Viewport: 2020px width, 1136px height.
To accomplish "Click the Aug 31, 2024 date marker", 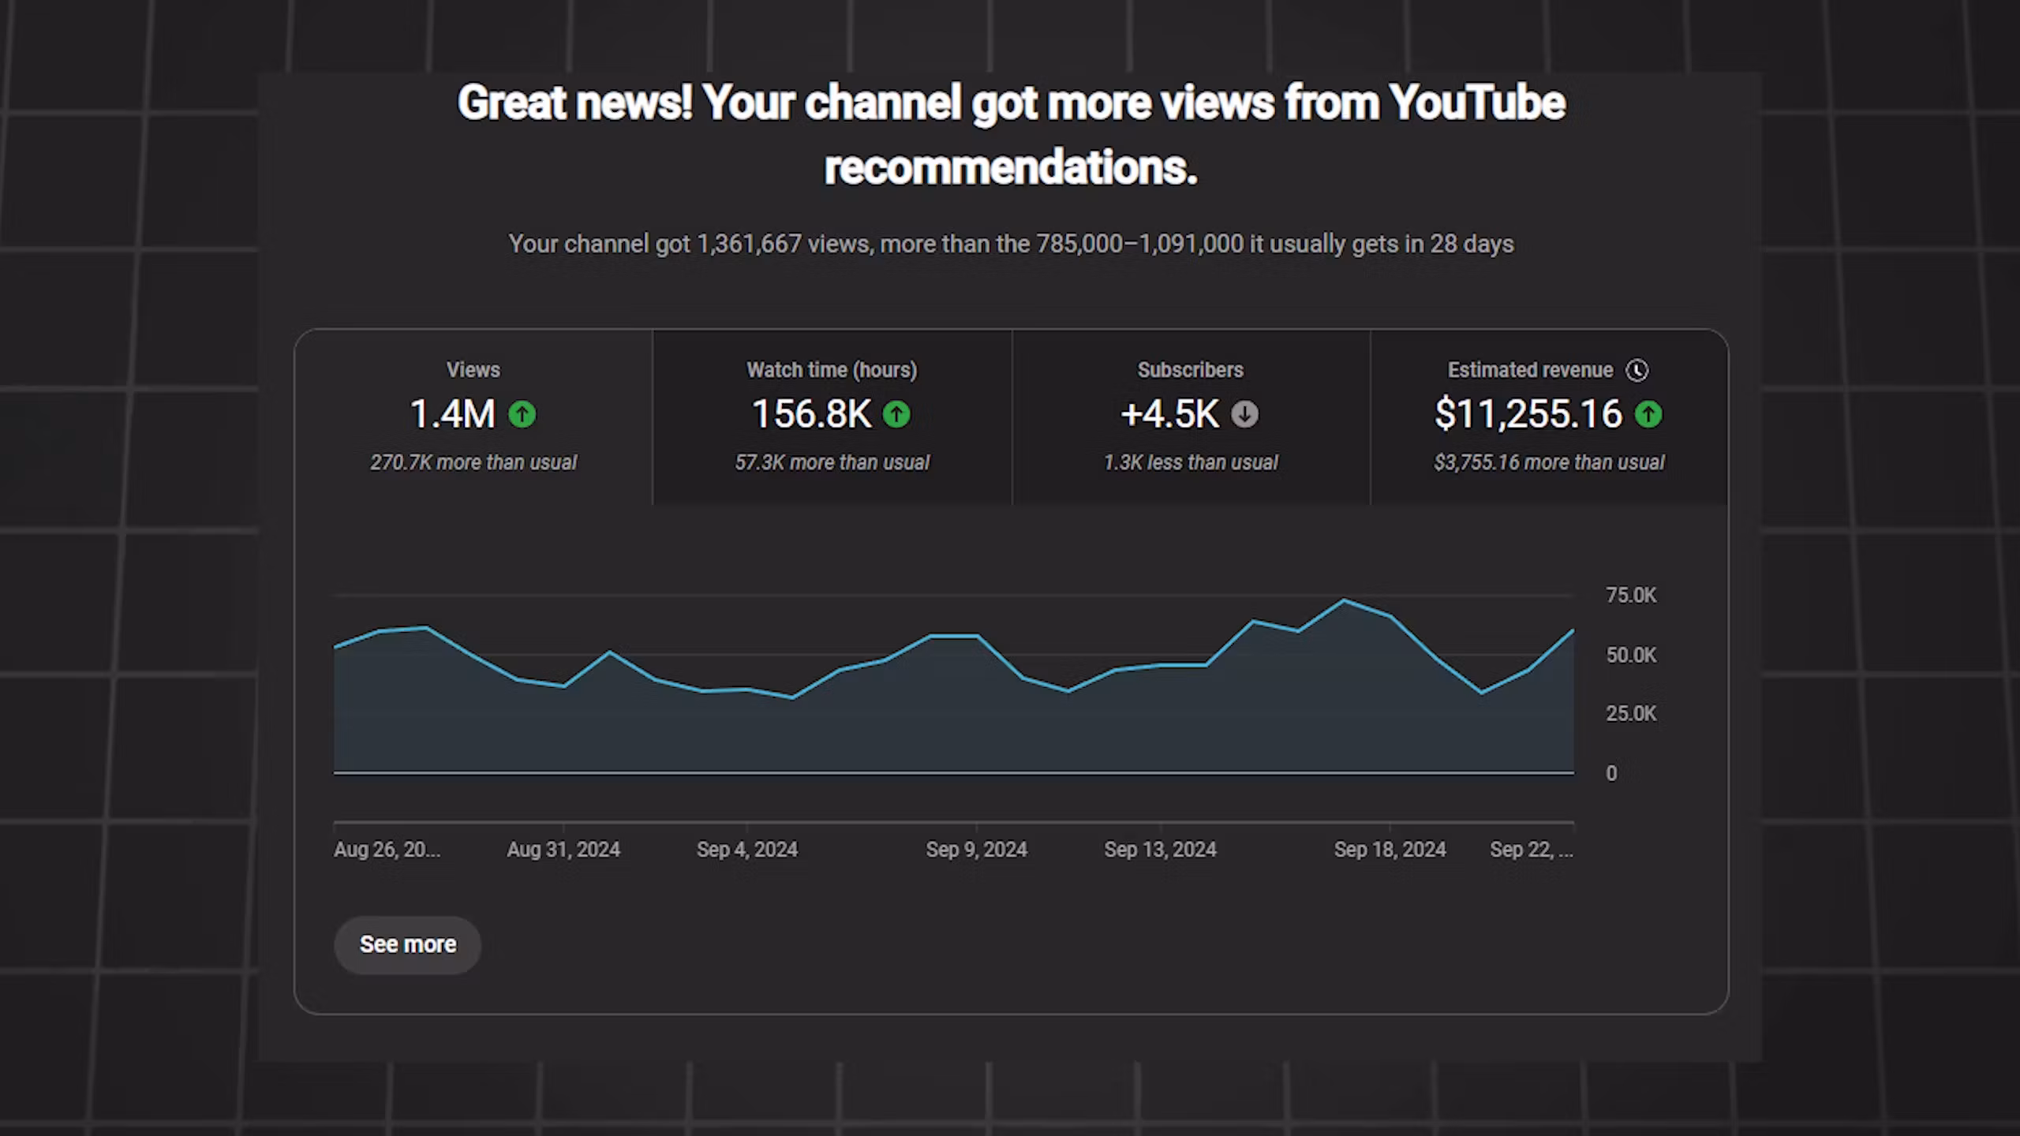I will [563, 850].
